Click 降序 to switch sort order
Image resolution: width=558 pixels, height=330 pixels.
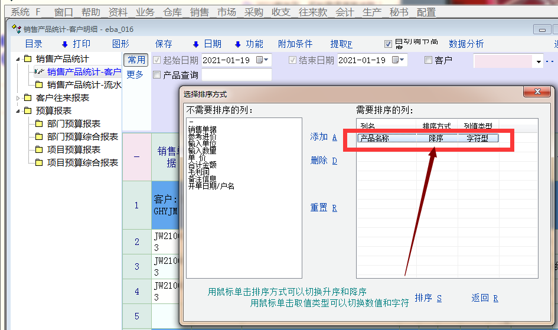coord(436,138)
